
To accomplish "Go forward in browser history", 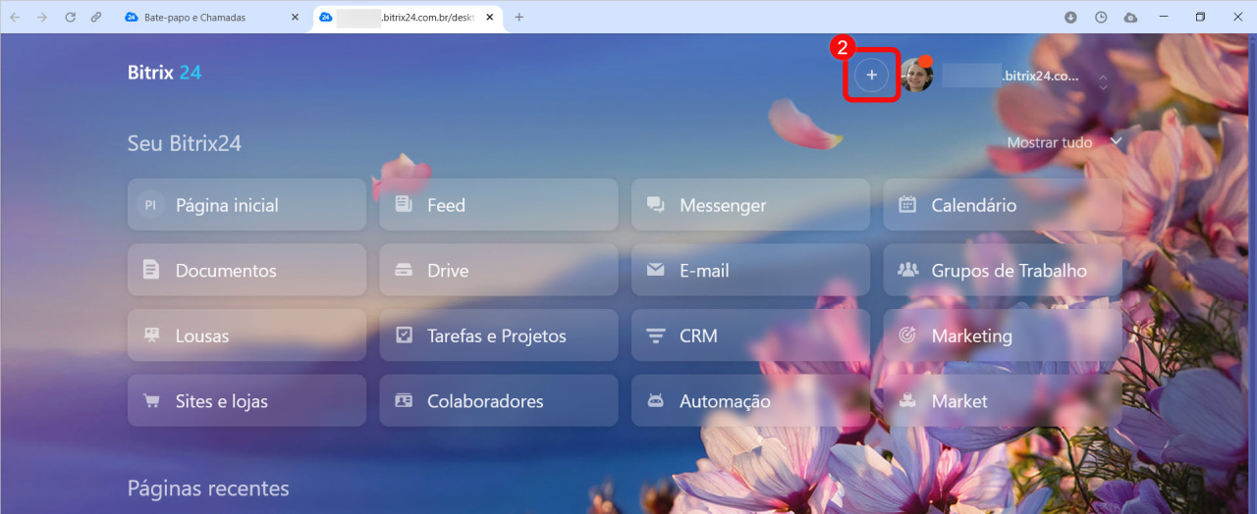I will coord(42,17).
